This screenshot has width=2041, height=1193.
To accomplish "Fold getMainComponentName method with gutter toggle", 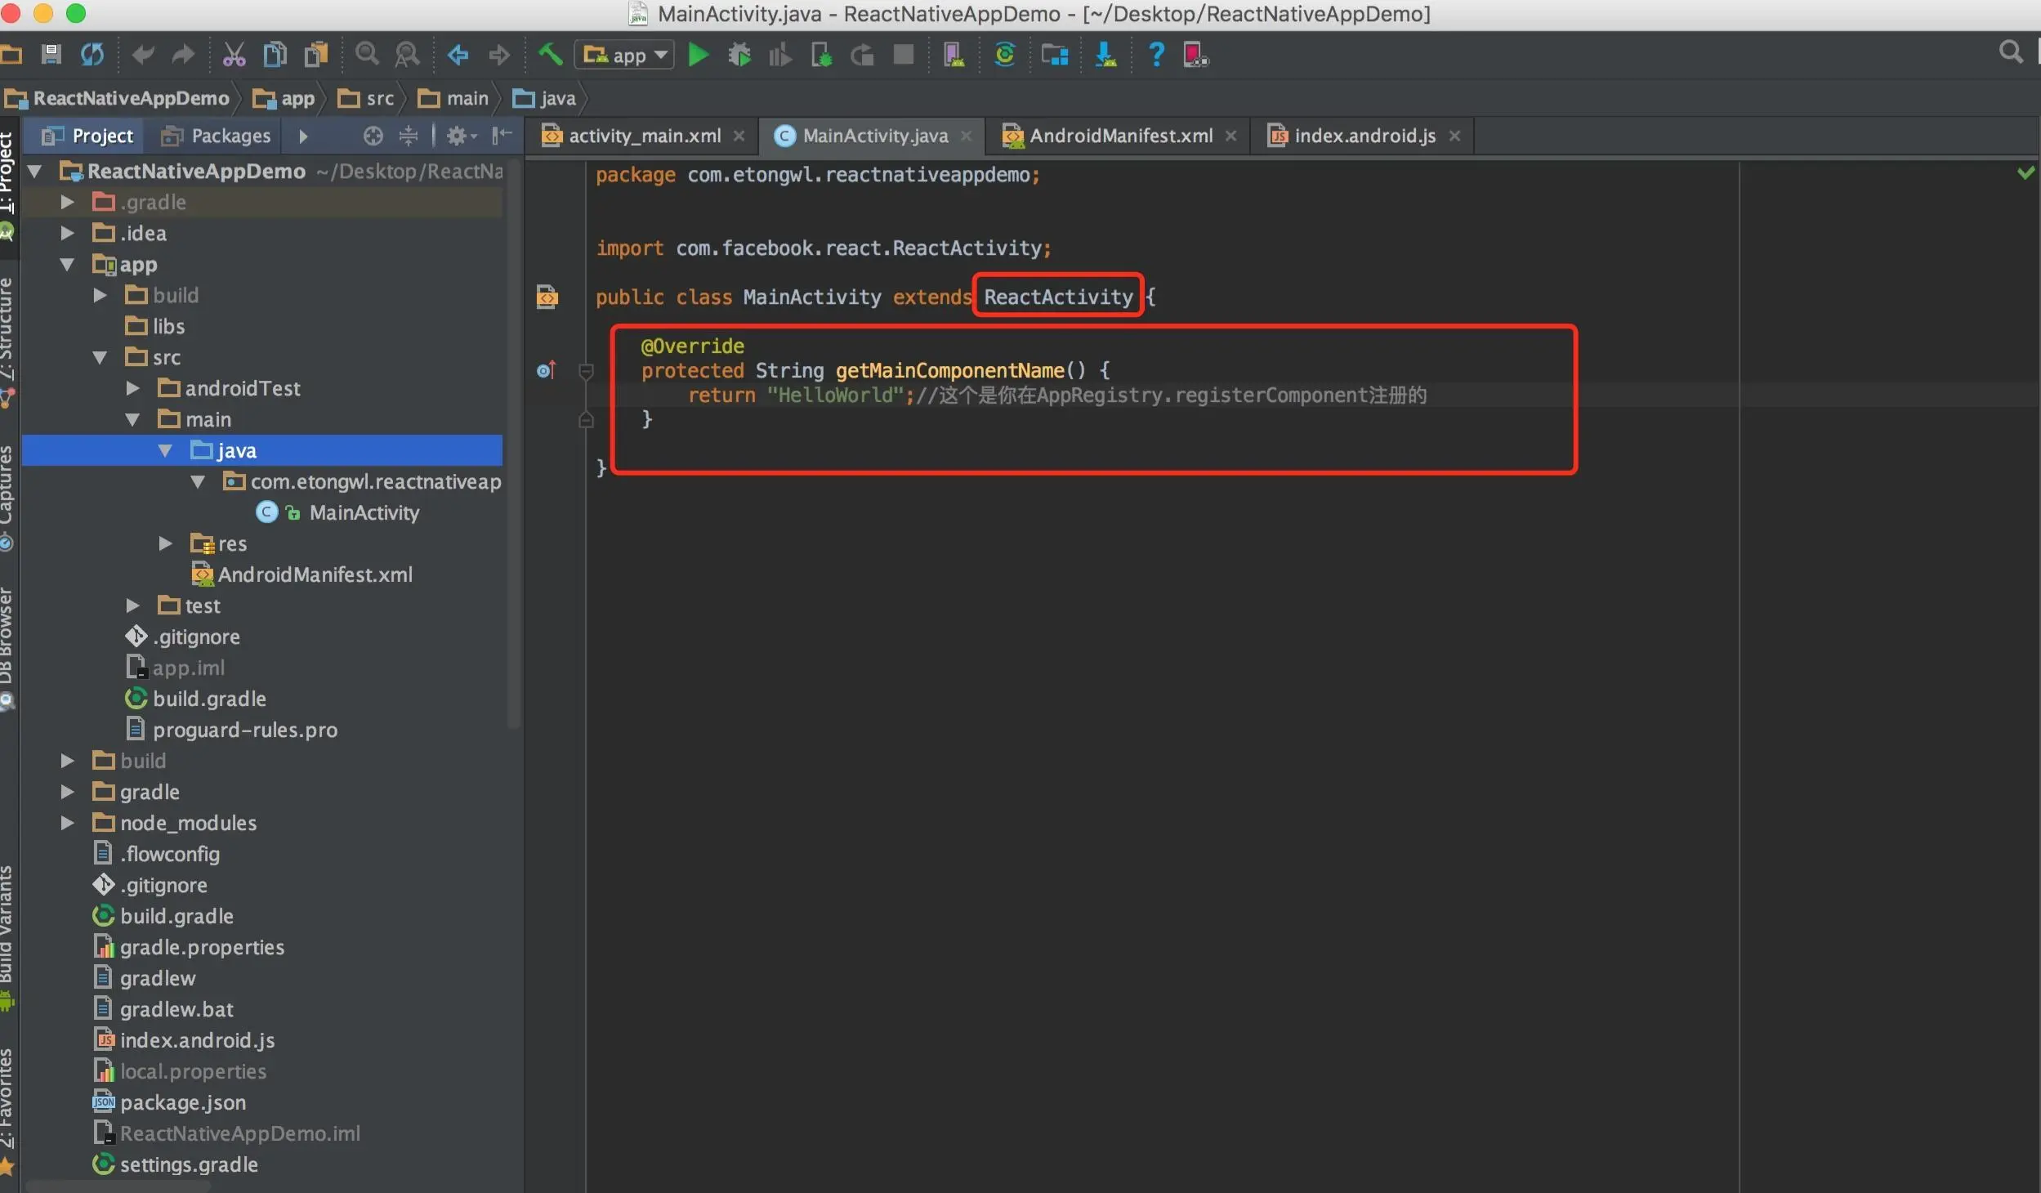I will coord(586,372).
